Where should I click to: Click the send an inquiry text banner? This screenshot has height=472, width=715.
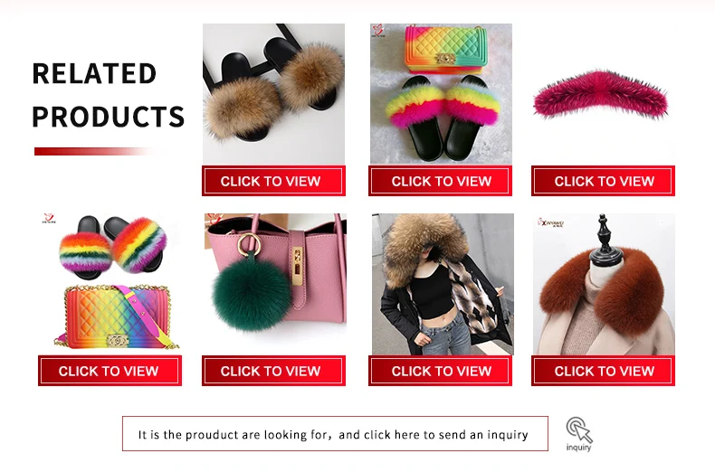pyautogui.click(x=335, y=434)
